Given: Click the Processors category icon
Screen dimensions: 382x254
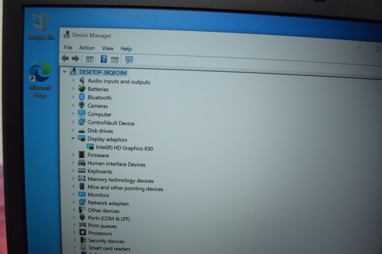Looking at the screenshot, I should [83, 232].
